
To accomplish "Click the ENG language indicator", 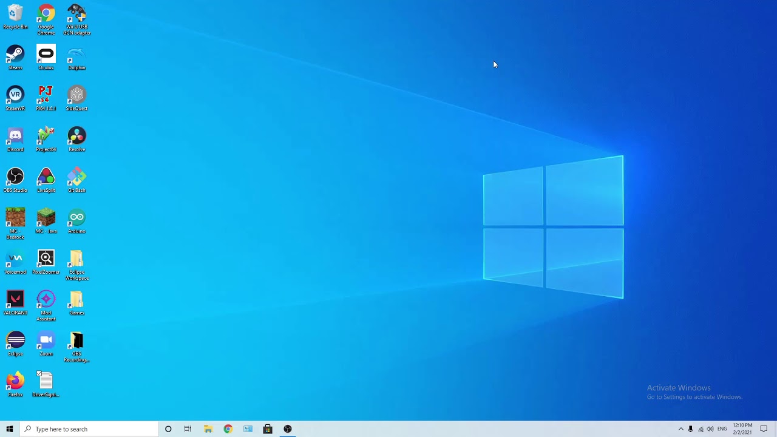I will (722, 429).
